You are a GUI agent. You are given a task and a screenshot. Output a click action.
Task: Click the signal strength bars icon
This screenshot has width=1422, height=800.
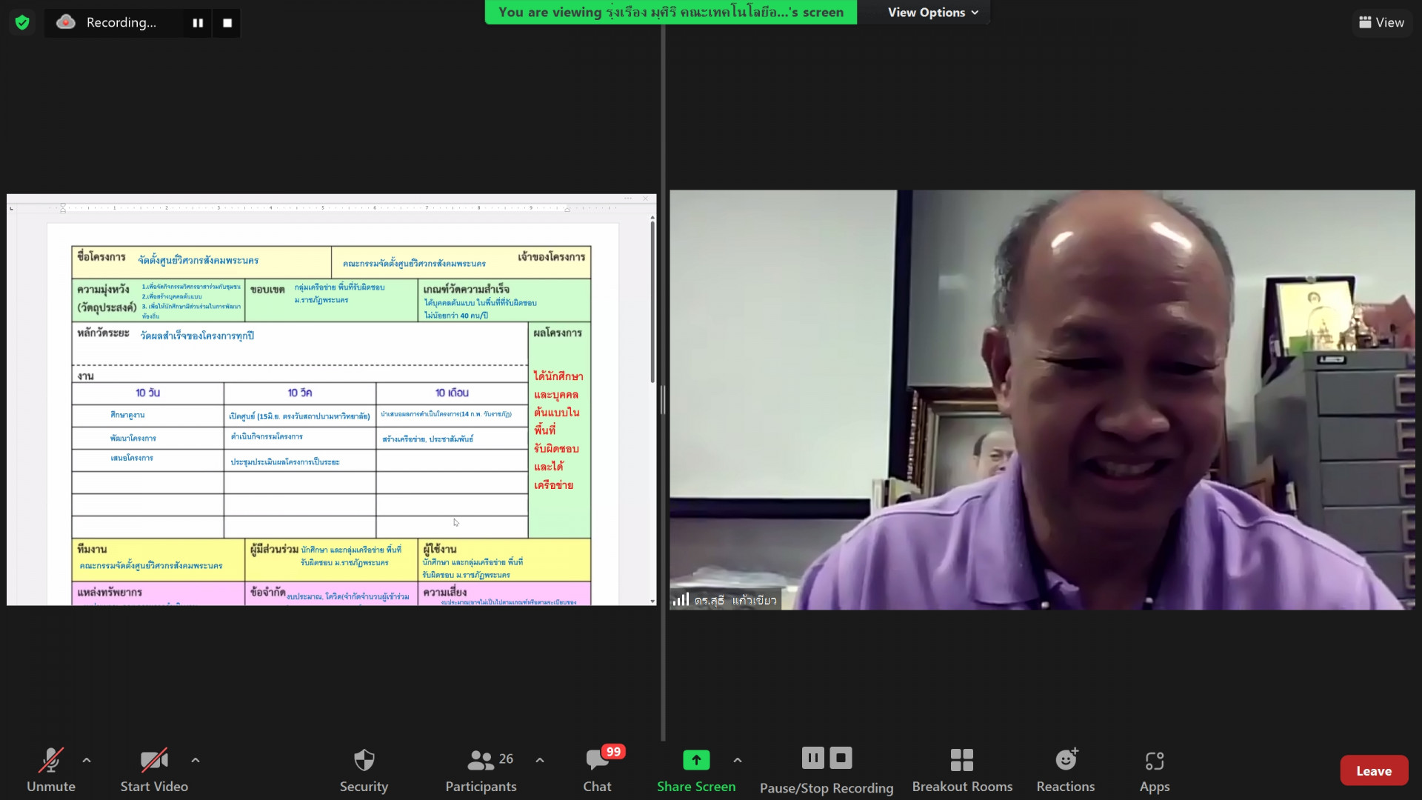(681, 599)
